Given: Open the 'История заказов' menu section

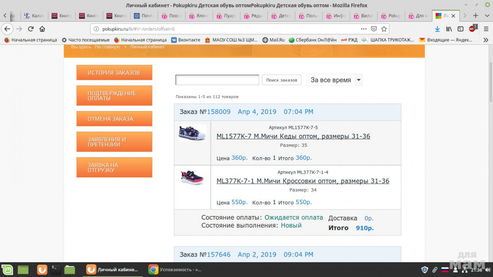Looking at the screenshot, I should 114,72.
